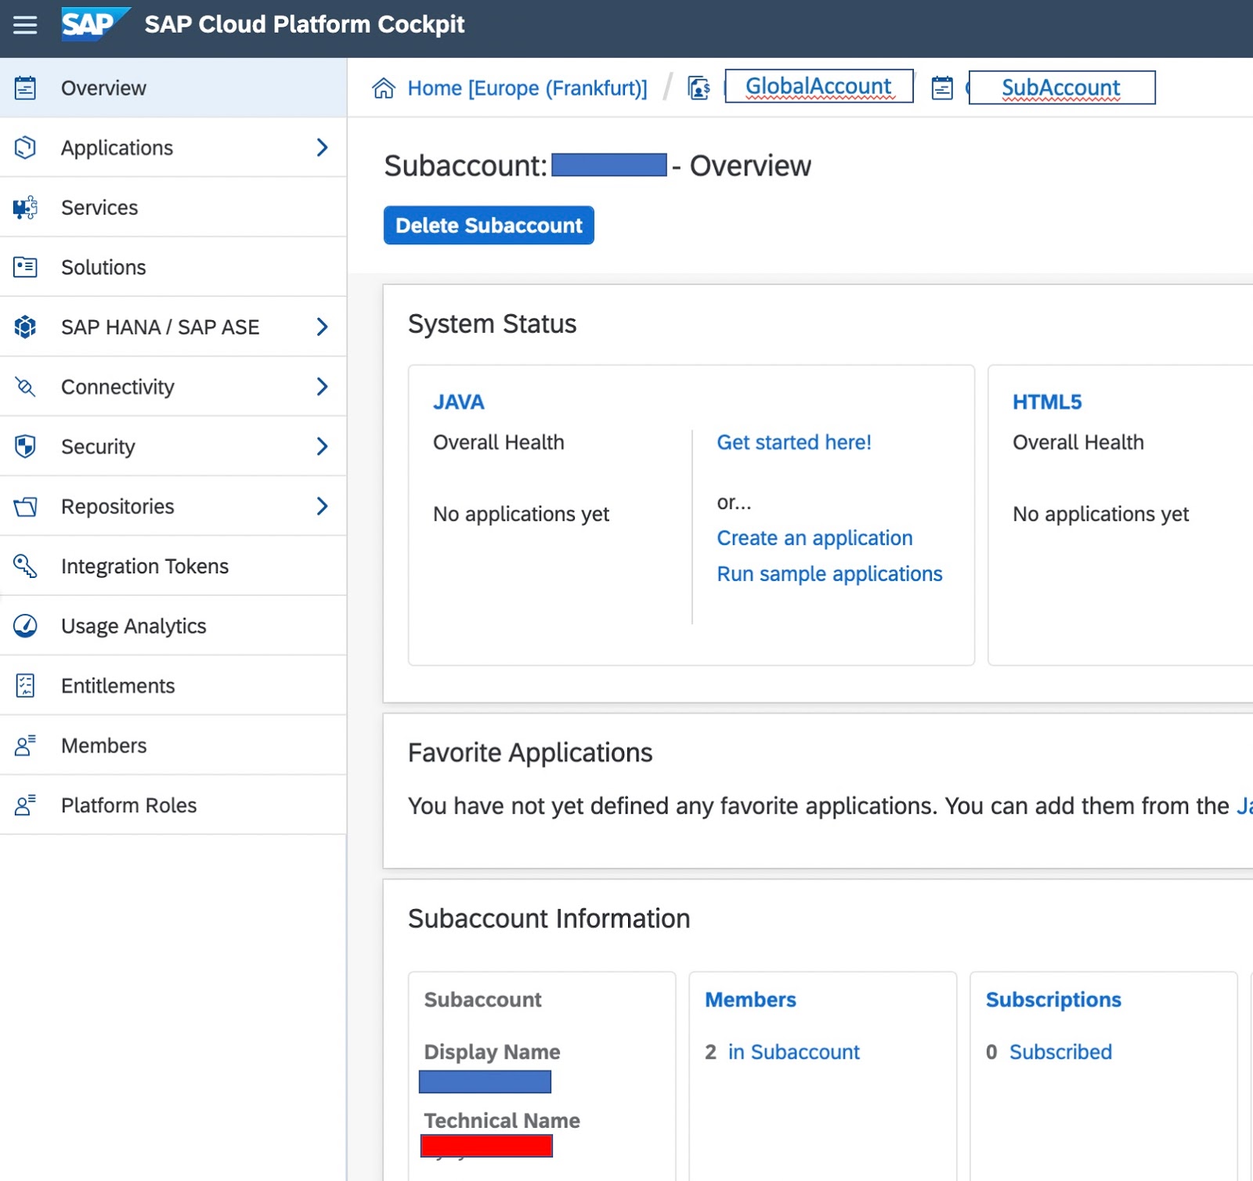Viewport: 1253px width, 1181px height.
Task: Toggle the hamburger navigation menu
Action: [25, 24]
